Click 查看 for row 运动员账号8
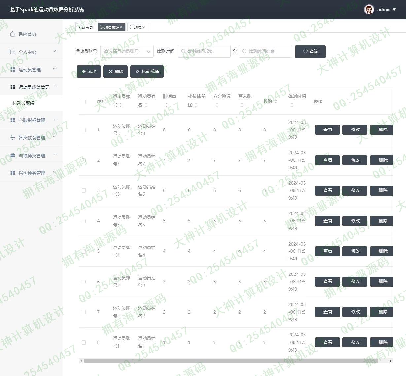This screenshot has width=406, height=376. pyautogui.click(x=327, y=130)
